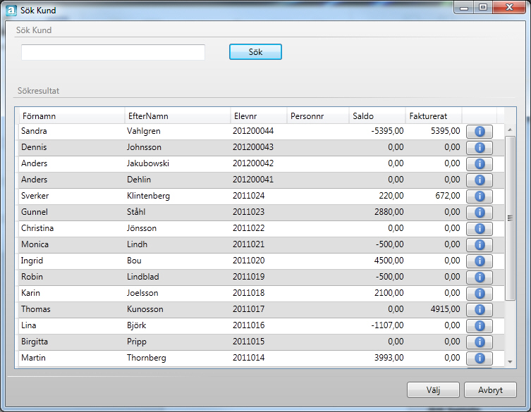This screenshot has height=412, width=531.
Task: Show info for Birgitta Pripp
Action: (x=480, y=342)
